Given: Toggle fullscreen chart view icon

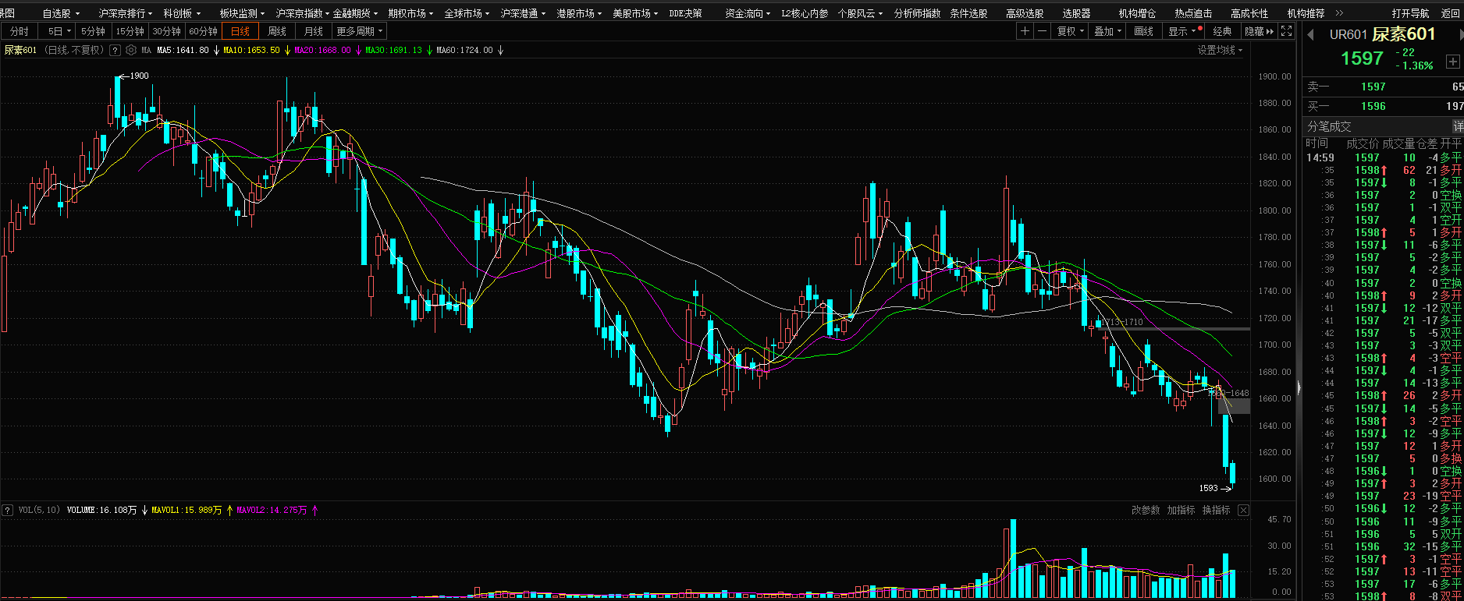Looking at the screenshot, I should (1287, 31).
